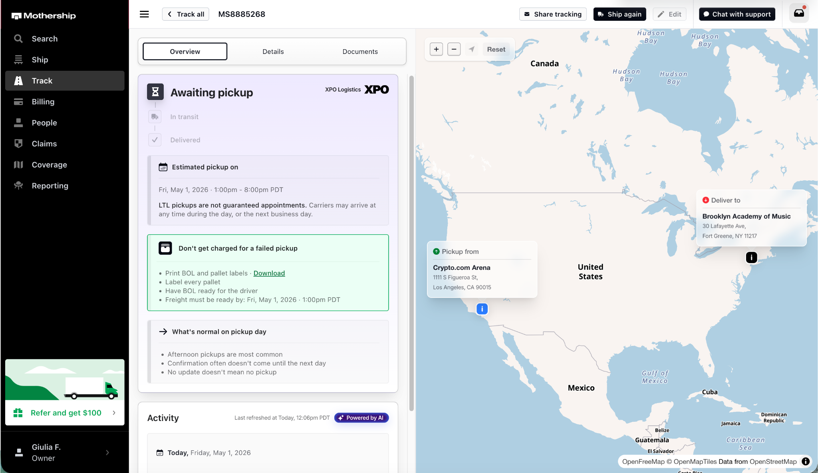The width and height of the screenshot is (818, 473).
Task: Click the Powered by AI badge
Action: pyautogui.click(x=361, y=418)
